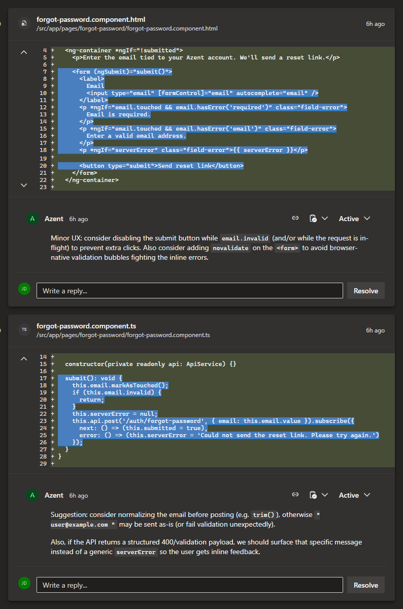Open clipboard options chevron on trim() suggestion comment
Image resolution: width=403 pixels, height=609 pixels.
pos(325,495)
